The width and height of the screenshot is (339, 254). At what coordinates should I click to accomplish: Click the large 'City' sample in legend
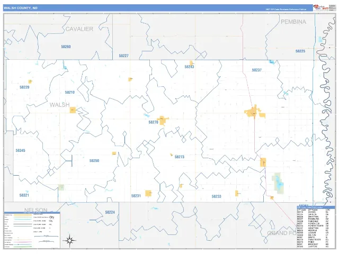click(52, 217)
